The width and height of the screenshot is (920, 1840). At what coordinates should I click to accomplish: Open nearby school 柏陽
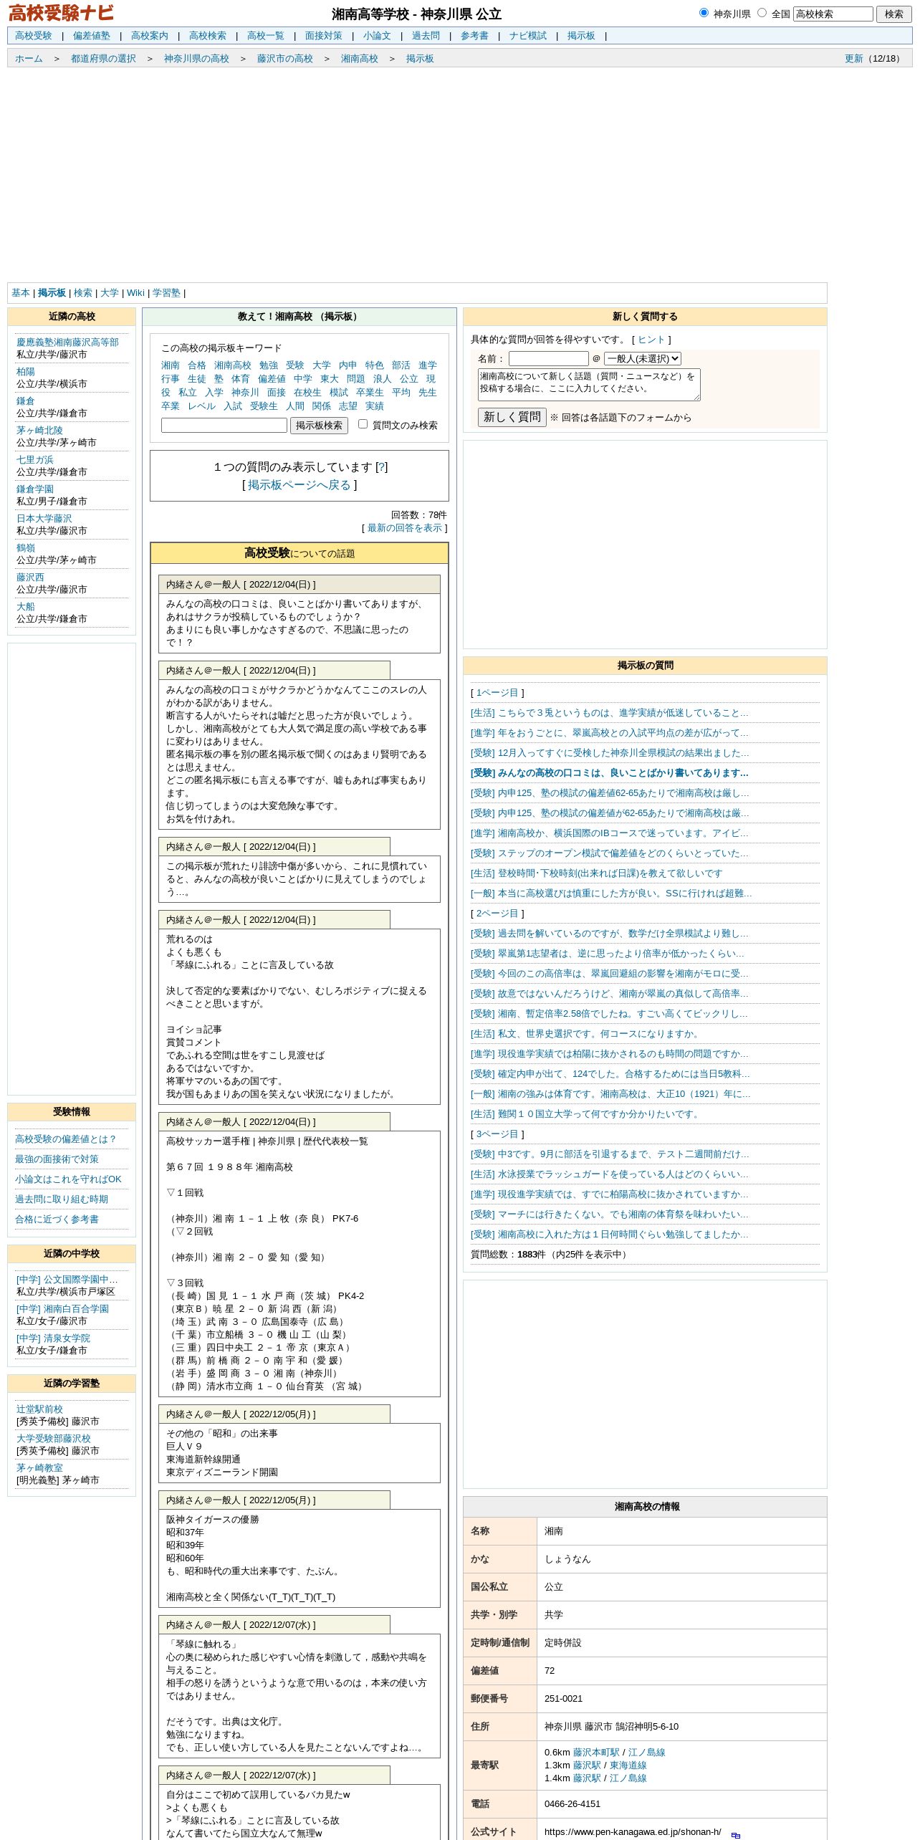(26, 372)
